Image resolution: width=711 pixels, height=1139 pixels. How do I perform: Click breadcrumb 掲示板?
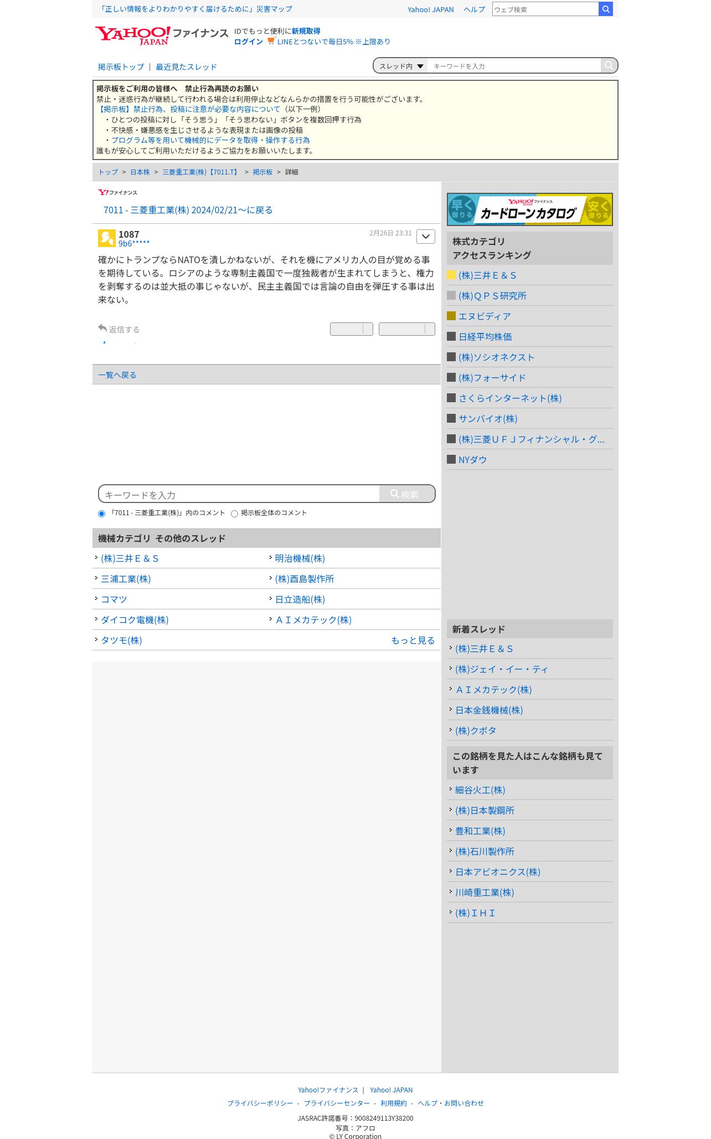pos(262,172)
